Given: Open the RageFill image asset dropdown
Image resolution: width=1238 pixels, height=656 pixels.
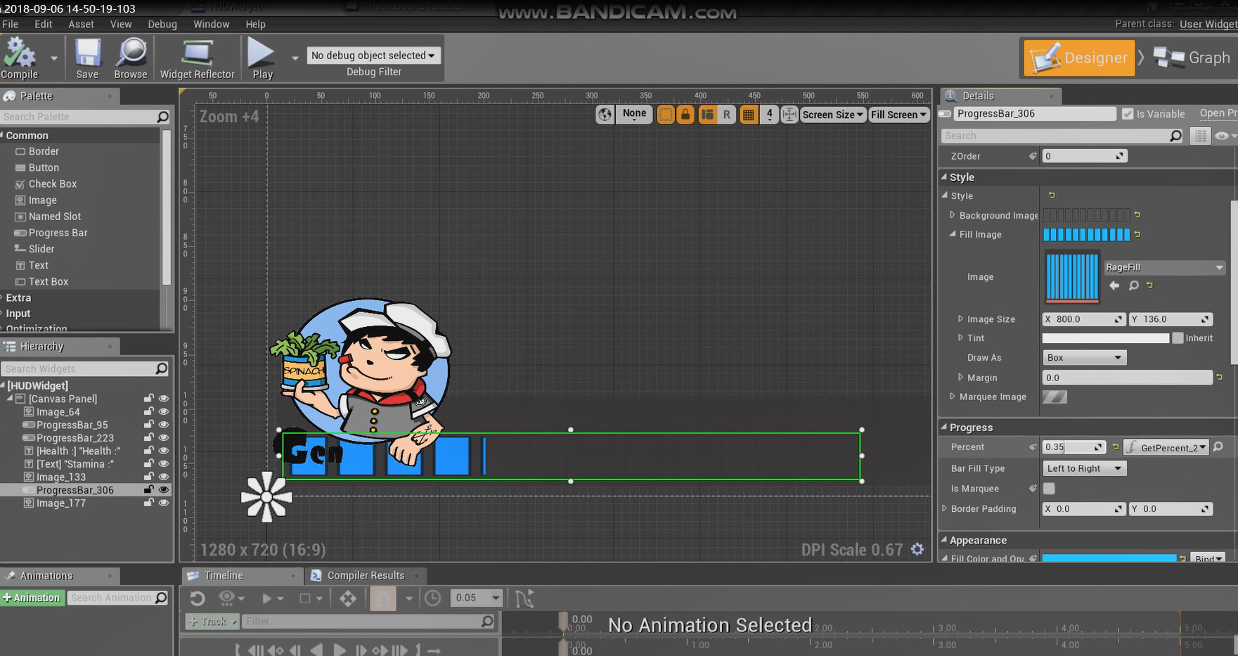Looking at the screenshot, I should coord(1164,267).
